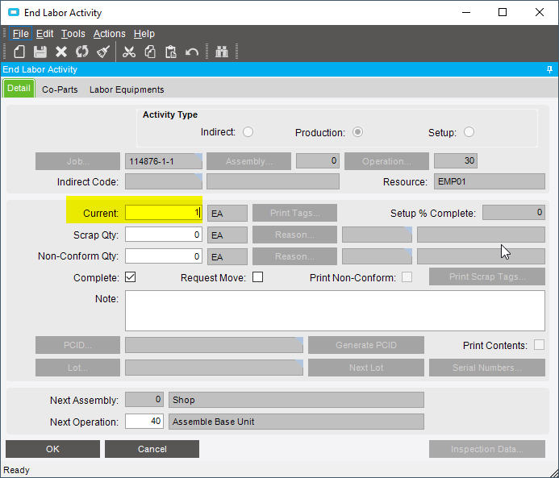Select the Detail tab
Image resolution: width=559 pixels, height=478 pixels.
[x=19, y=89]
